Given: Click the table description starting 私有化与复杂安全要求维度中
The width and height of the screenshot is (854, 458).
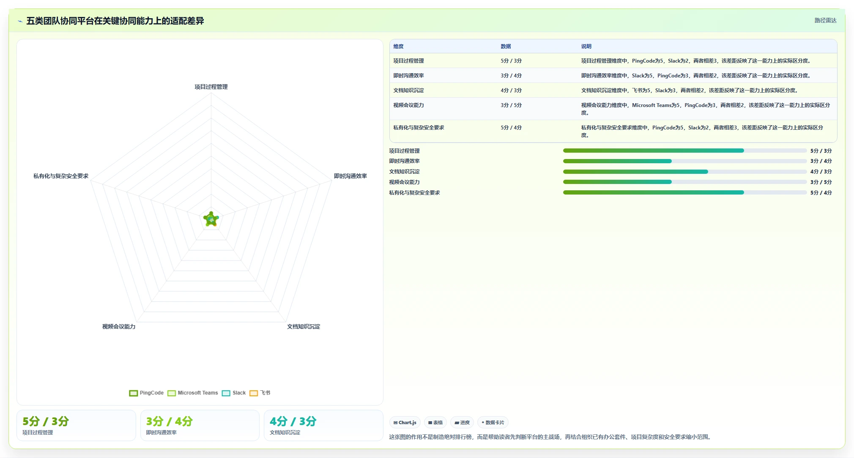Looking at the screenshot, I should point(702,132).
